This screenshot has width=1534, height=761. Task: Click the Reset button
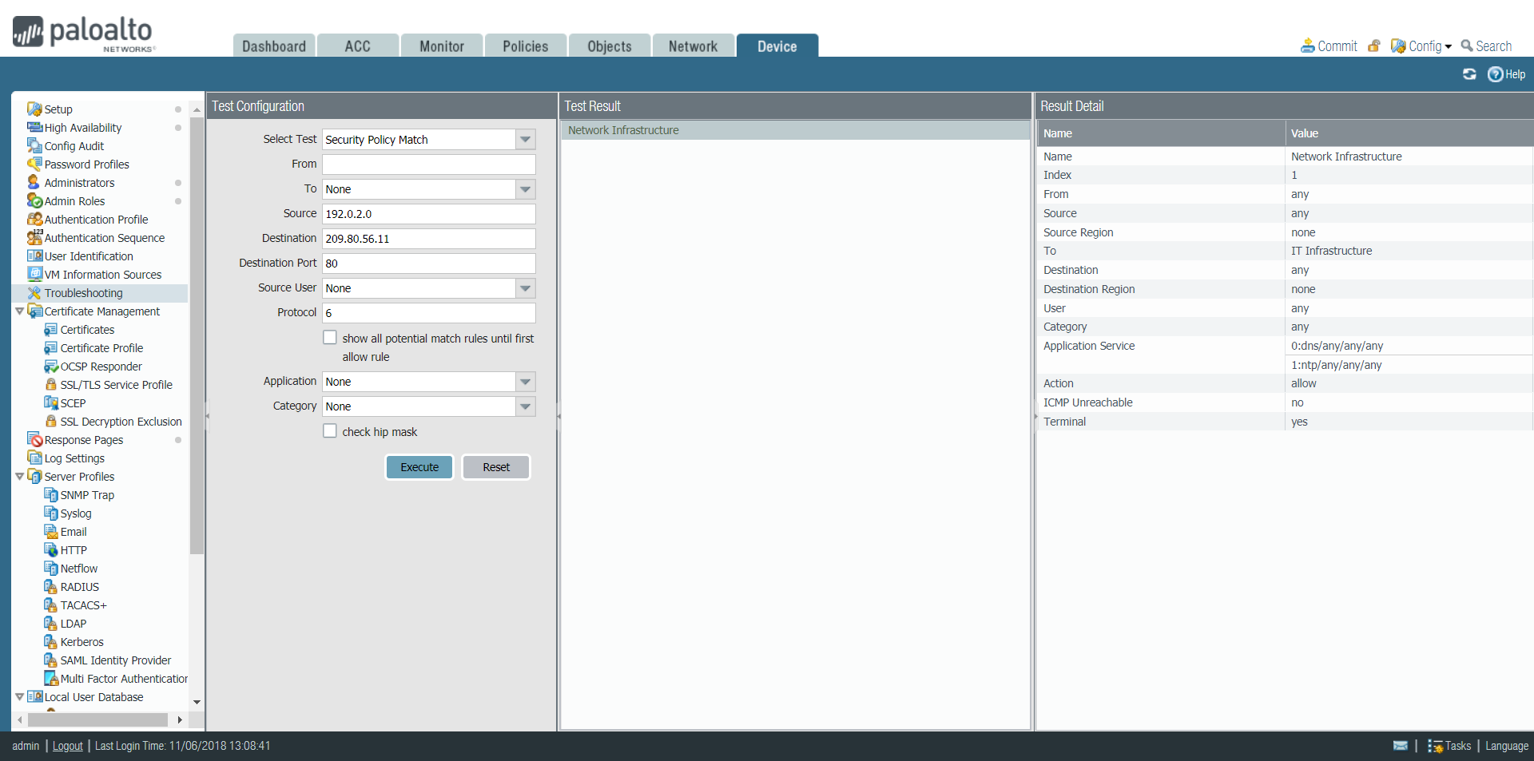pyautogui.click(x=496, y=467)
